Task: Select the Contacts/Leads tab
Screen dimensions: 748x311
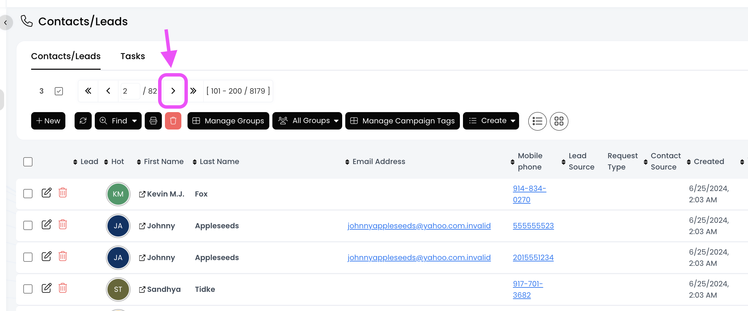Action: 66,56
